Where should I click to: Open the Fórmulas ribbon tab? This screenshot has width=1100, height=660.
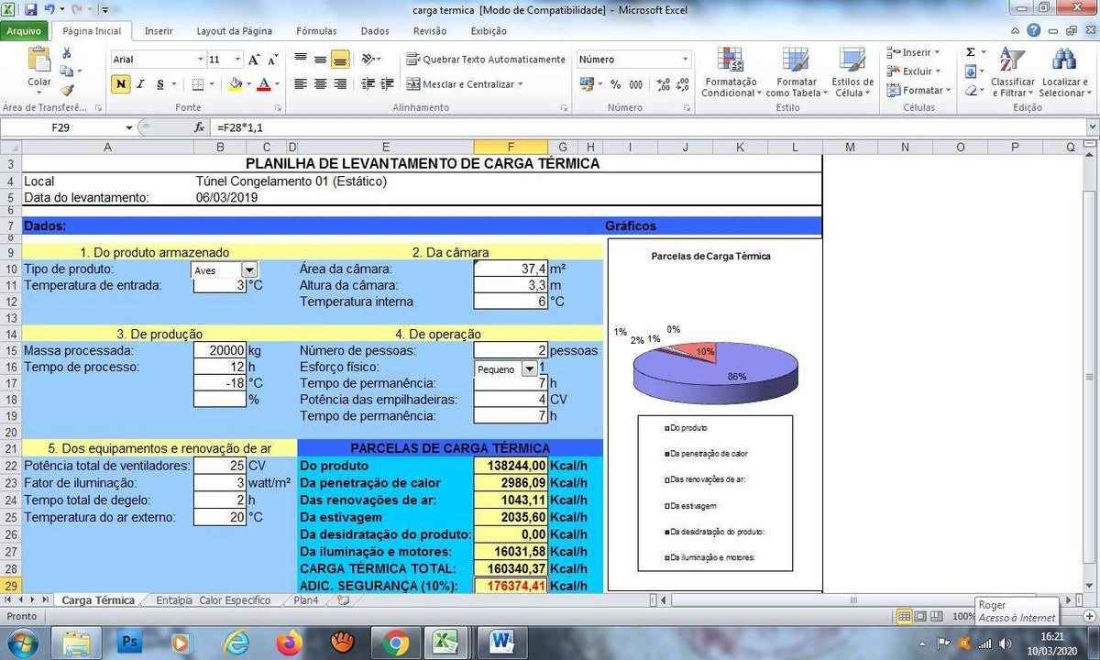tap(316, 31)
